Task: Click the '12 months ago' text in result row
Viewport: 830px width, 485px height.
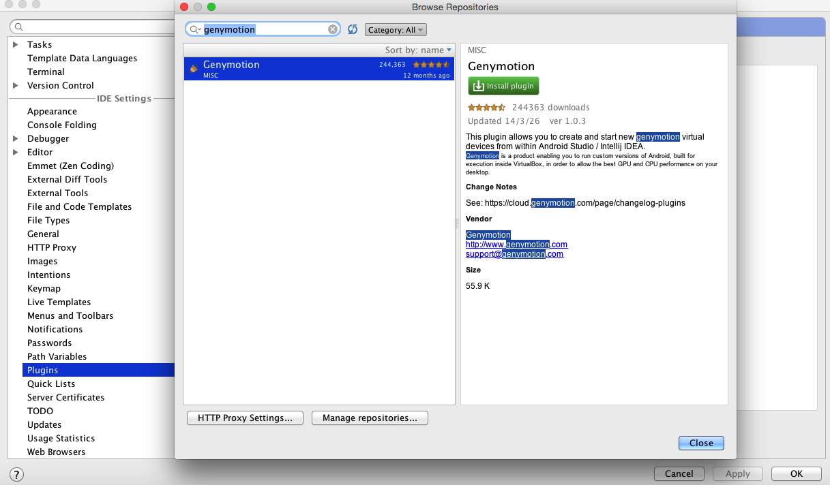Action: (427, 76)
